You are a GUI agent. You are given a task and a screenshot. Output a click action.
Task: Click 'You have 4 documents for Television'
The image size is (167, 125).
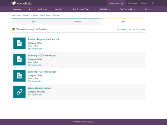(x=32, y=29)
